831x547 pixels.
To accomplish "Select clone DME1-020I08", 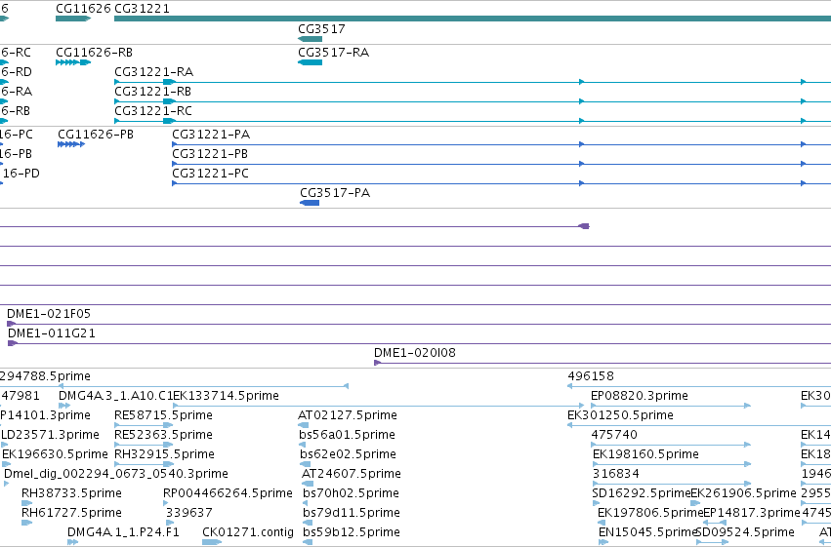I will point(415,353).
